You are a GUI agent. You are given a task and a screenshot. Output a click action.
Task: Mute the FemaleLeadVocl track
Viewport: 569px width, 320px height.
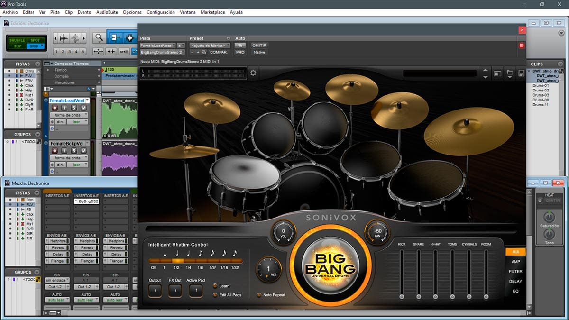[x=83, y=108]
